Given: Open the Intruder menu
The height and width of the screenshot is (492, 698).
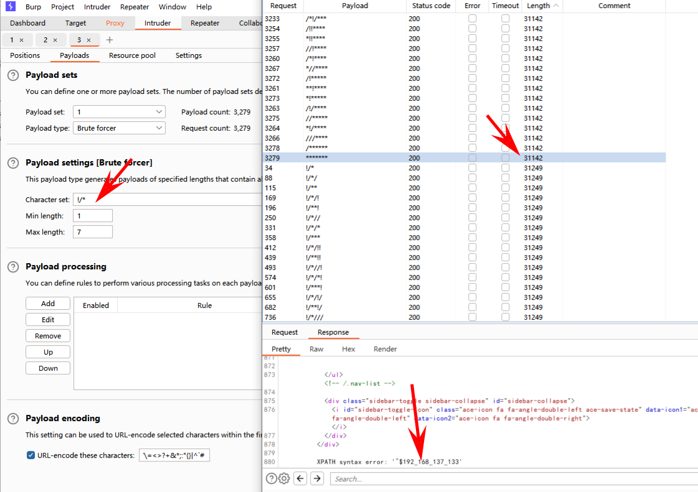Looking at the screenshot, I should [97, 7].
